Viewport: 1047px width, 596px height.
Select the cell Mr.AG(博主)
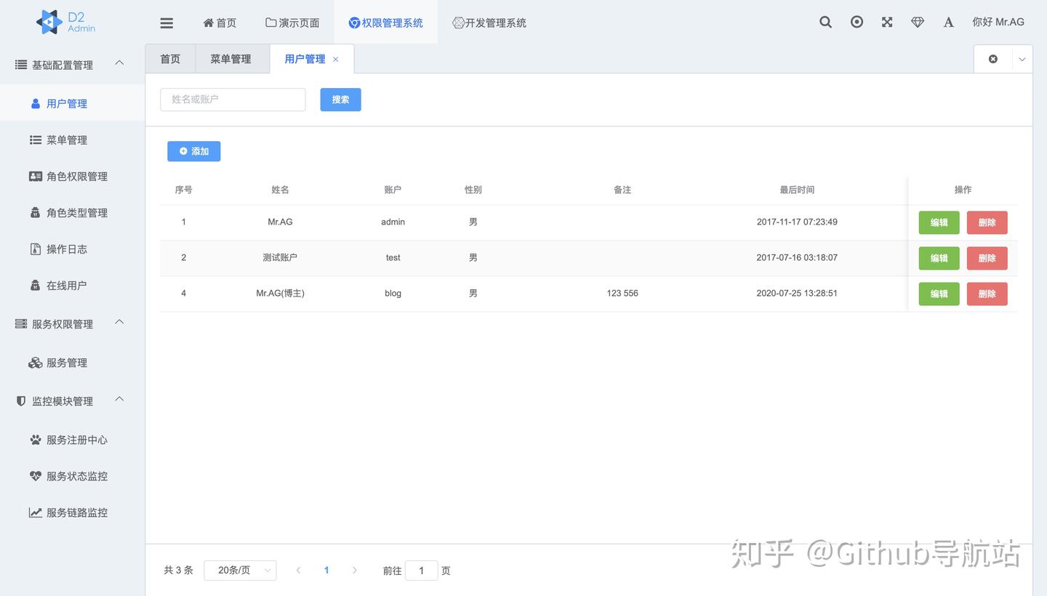(x=280, y=294)
